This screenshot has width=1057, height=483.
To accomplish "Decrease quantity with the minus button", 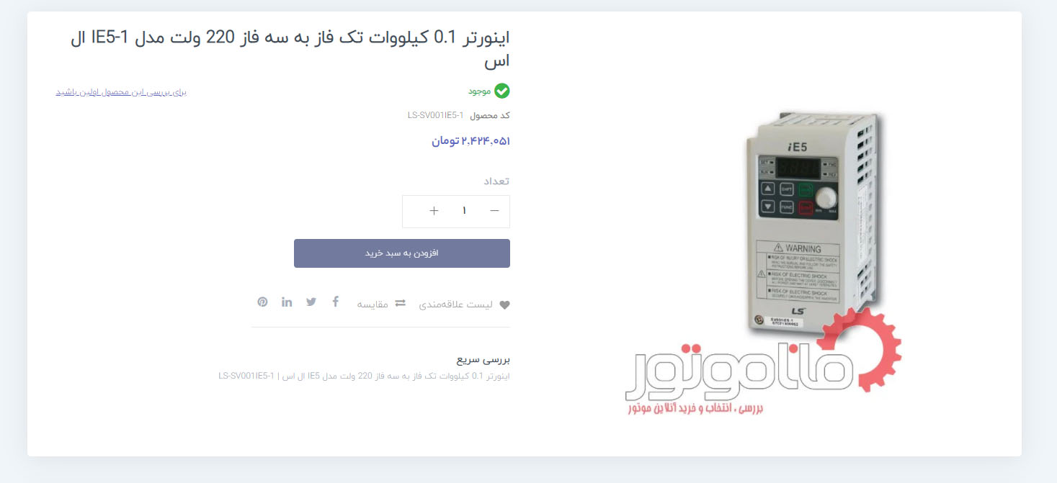I will point(494,211).
